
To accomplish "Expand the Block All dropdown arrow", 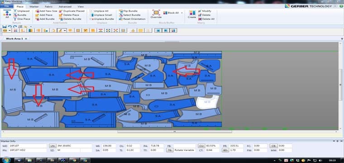I will pyautogui.click(x=182, y=13).
